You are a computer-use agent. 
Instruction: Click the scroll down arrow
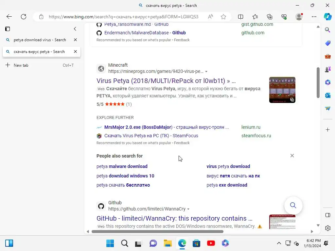318,226
